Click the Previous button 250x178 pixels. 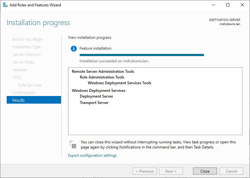click(144, 171)
